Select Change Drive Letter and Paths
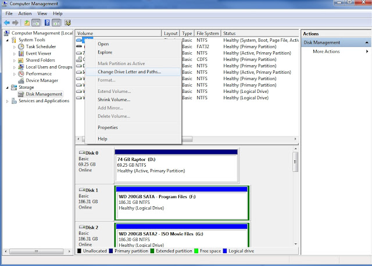 click(133, 71)
